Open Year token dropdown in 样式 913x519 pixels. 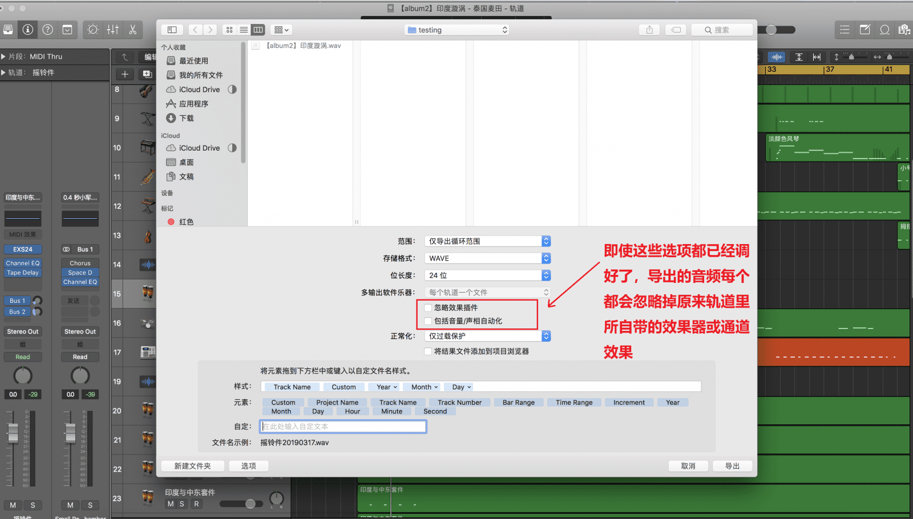pos(387,387)
